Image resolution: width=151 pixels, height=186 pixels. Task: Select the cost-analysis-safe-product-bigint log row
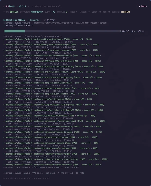[x=54, y=72]
